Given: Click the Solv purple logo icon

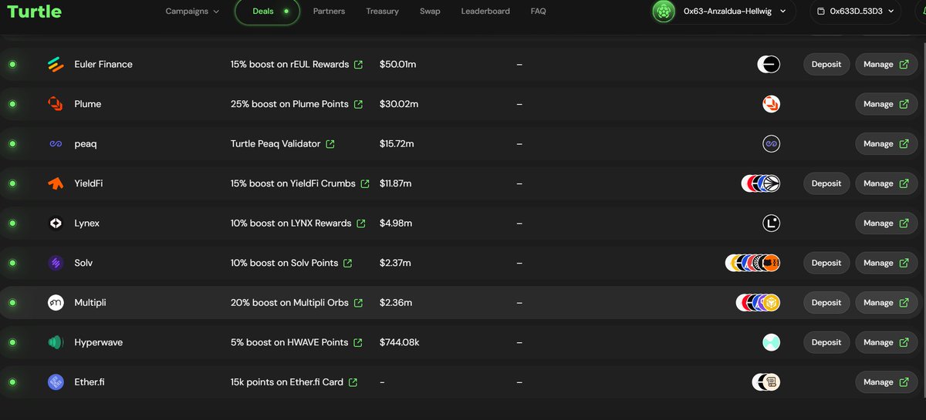Looking at the screenshot, I should 56,263.
